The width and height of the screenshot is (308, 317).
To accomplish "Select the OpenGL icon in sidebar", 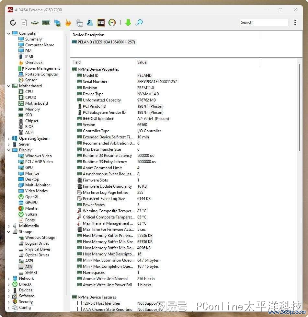I will [21, 197].
